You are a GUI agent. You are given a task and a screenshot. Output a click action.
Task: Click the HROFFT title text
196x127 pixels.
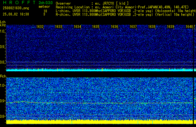coord(19,2)
